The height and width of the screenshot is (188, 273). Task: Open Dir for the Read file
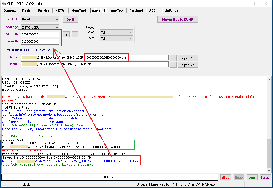[188, 58]
